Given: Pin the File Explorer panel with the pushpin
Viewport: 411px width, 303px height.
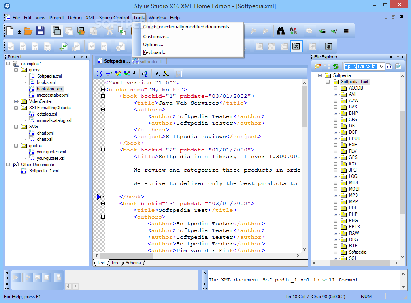Looking at the screenshot, I should pos(391,57).
